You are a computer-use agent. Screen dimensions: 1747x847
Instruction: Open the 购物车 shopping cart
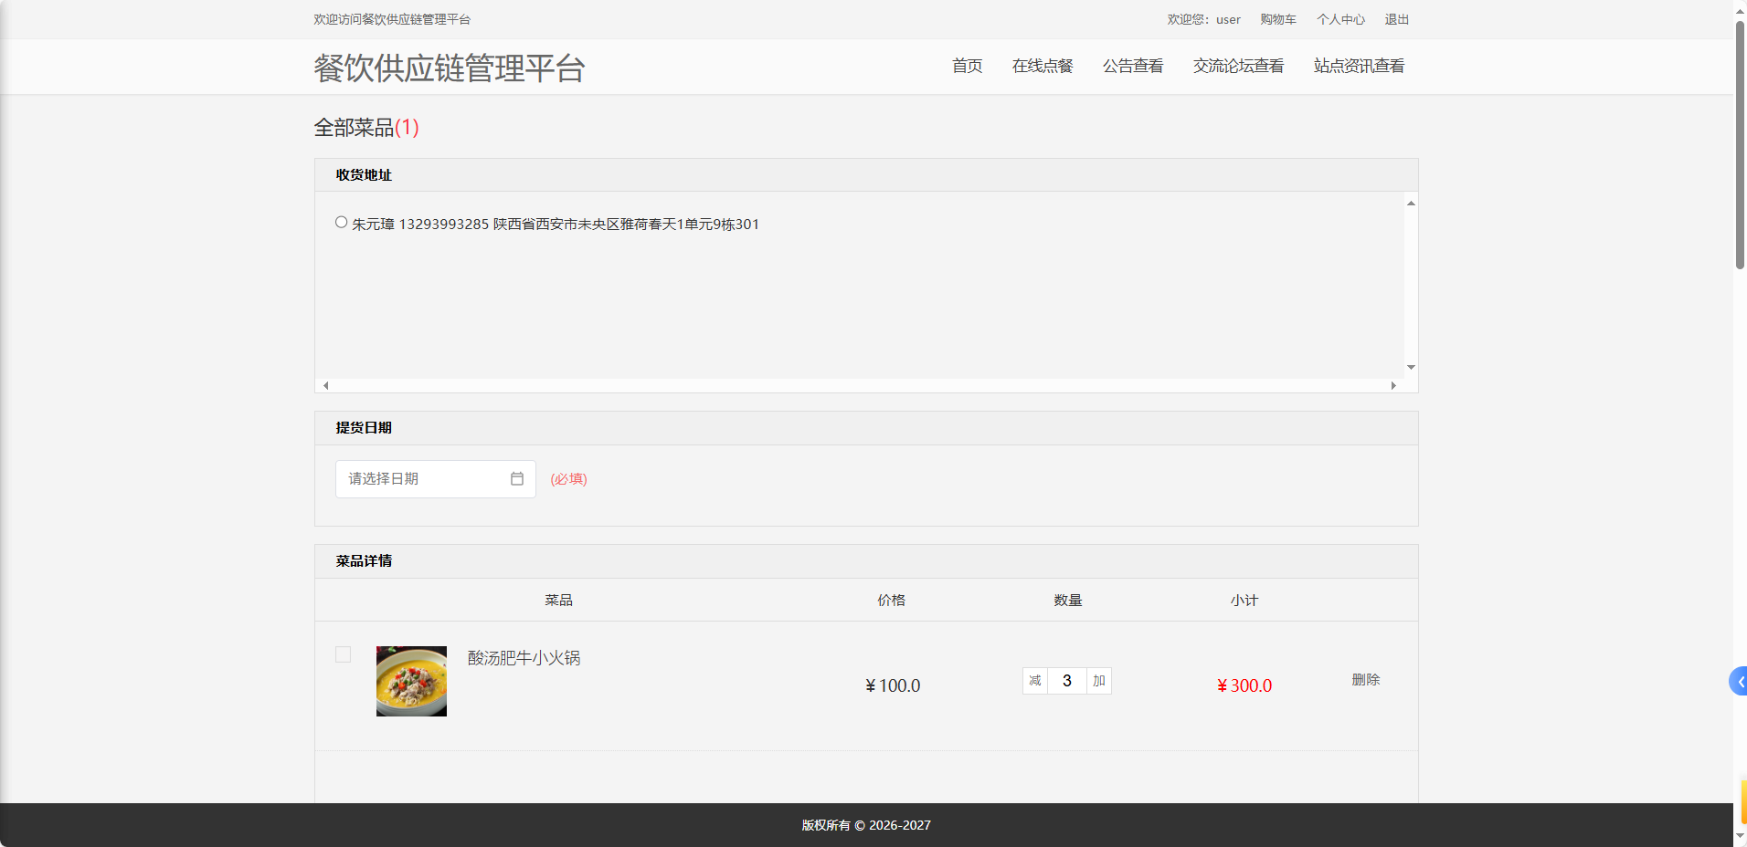[1277, 19]
